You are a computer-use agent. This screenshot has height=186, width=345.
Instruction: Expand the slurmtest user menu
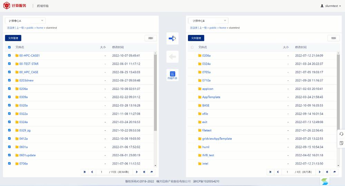[331, 6]
